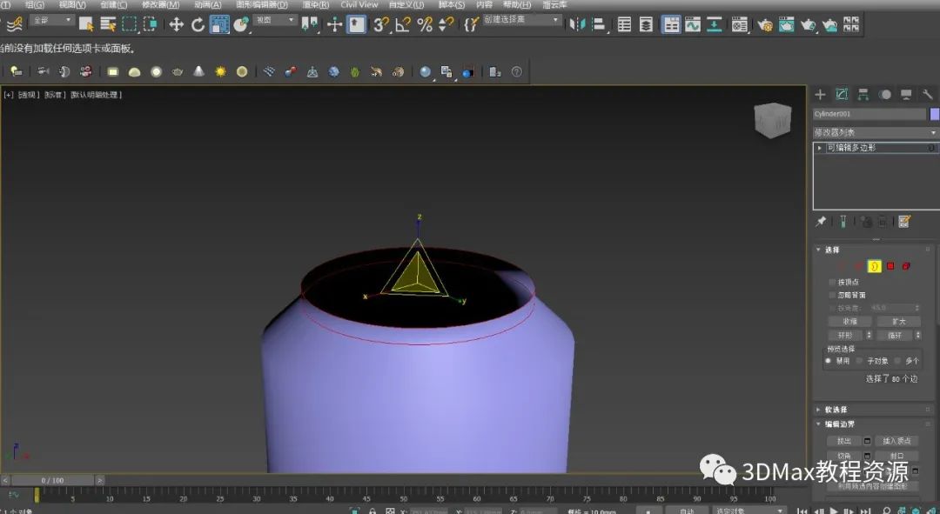Enable the 按顶点 checkbox

click(832, 282)
